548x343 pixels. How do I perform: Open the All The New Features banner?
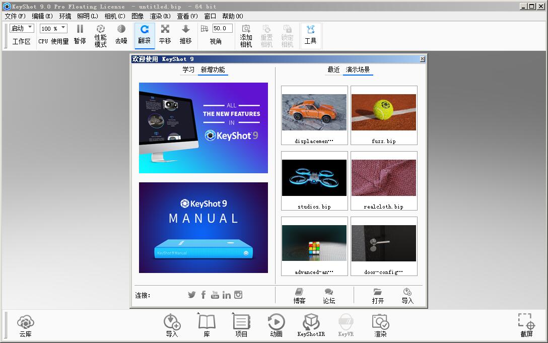(x=203, y=127)
